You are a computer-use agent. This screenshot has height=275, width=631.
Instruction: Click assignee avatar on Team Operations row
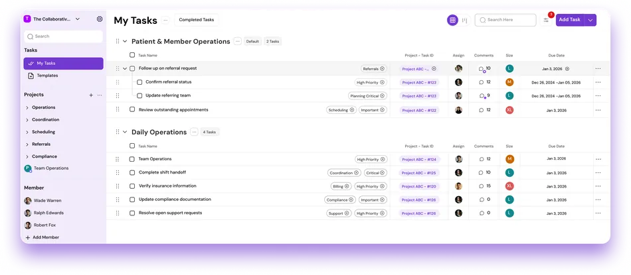tap(459, 160)
